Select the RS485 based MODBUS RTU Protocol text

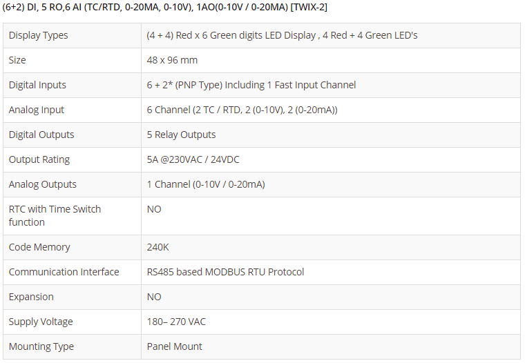pyautogui.click(x=225, y=272)
